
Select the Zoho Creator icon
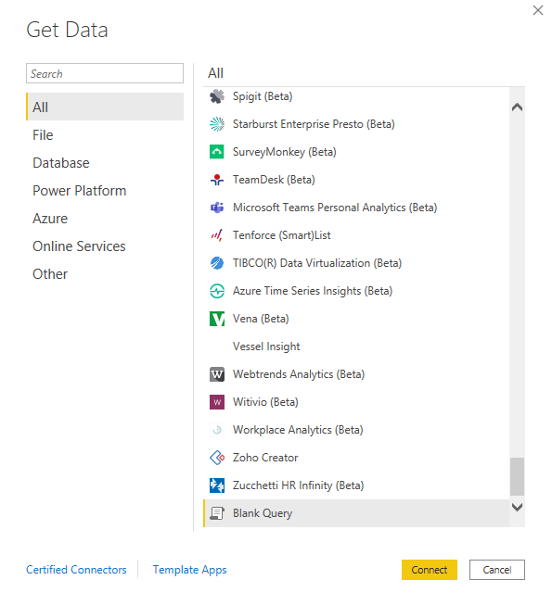point(217,458)
